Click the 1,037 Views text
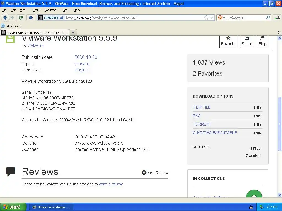The height and width of the screenshot is (211, 282). [x=209, y=62]
